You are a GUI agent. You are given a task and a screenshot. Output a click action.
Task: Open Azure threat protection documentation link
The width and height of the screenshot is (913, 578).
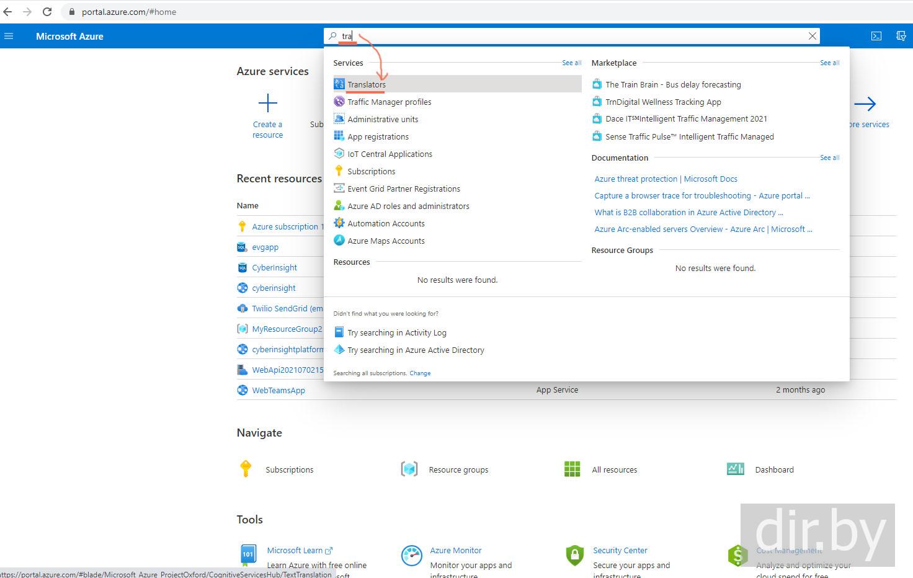point(666,179)
